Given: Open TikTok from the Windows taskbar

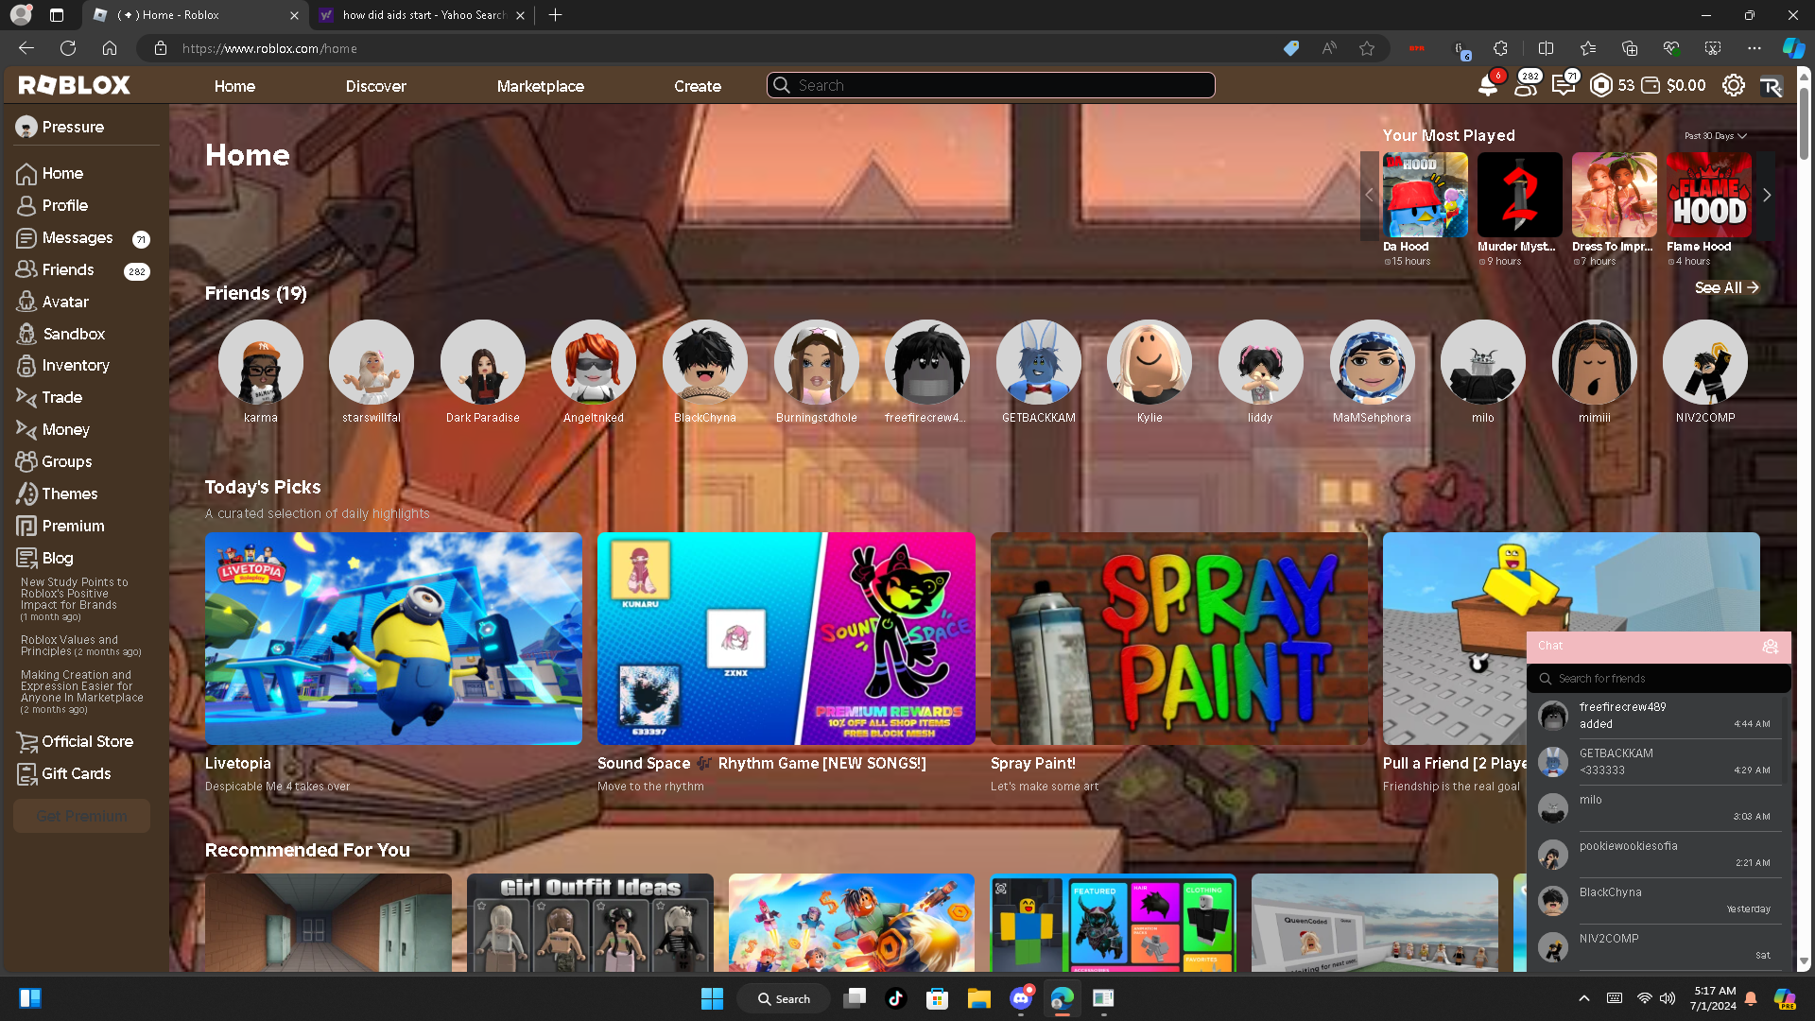Looking at the screenshot, I should click(895, 998).
